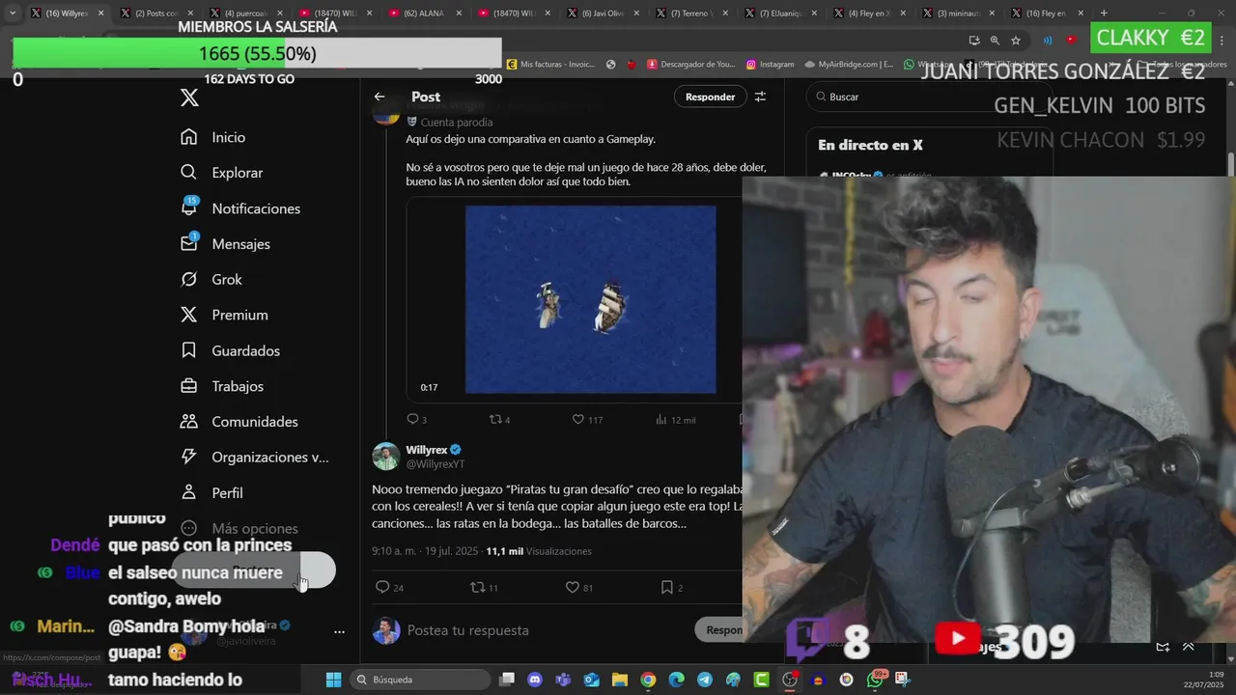Open the Instagram bookmark

(x=770, y=65)
